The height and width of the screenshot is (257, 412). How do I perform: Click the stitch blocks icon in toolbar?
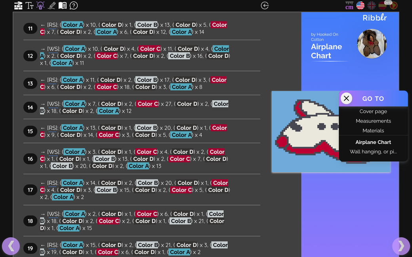(18, 6)
